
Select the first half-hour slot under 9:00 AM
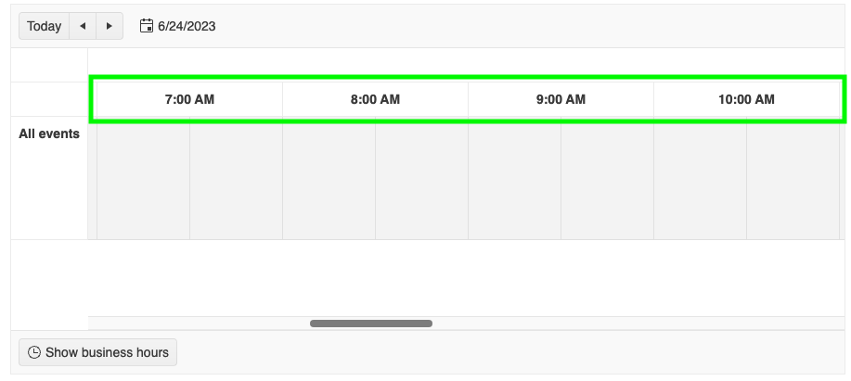tap(514, 181)
